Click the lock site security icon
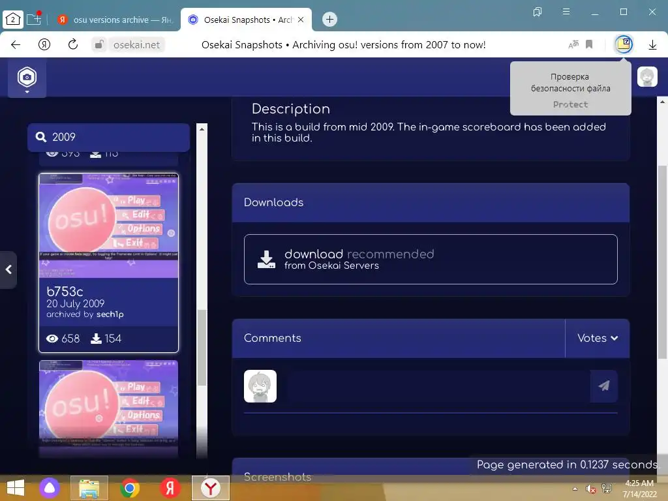This screenshot has height=501, width=668. tap(99, 44)
